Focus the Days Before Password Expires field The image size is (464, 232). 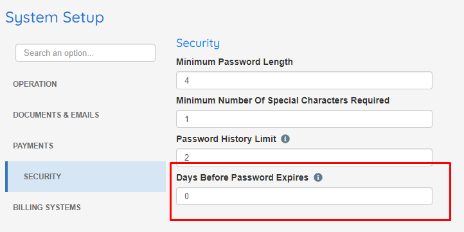[304, 196]
